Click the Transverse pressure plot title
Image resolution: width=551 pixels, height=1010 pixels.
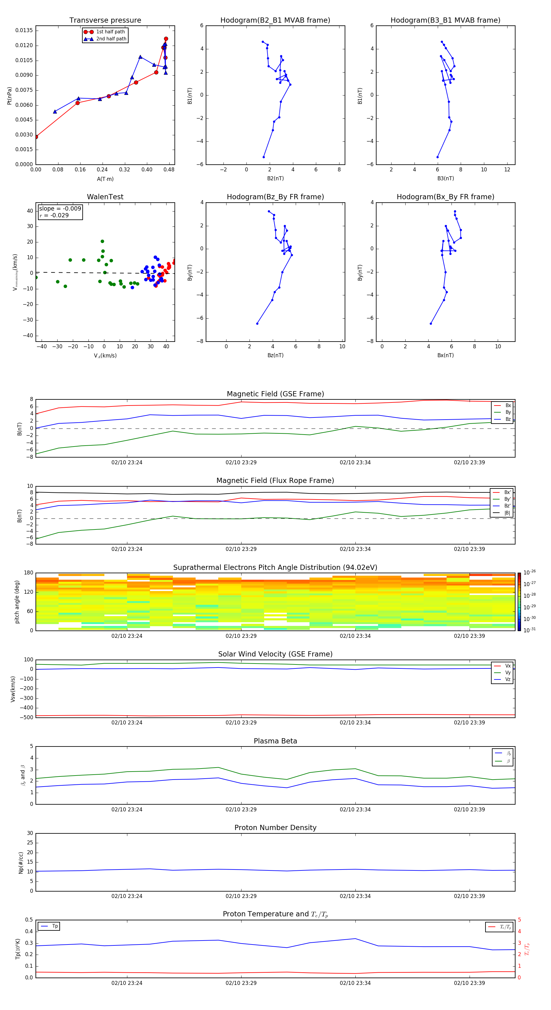(x=105, y=21)
